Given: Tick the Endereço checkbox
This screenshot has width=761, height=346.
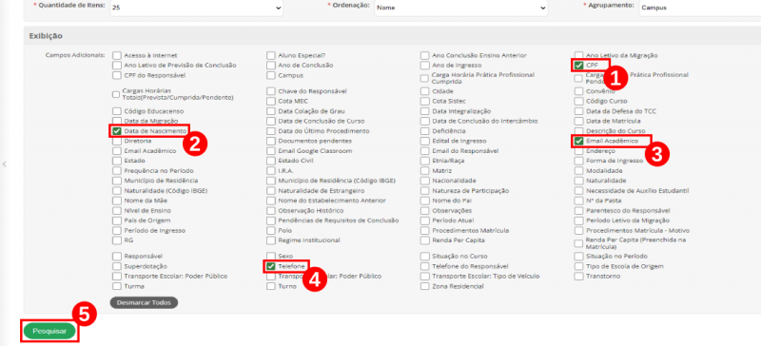Looking at the screenshot, I should (x=578, y=151).
